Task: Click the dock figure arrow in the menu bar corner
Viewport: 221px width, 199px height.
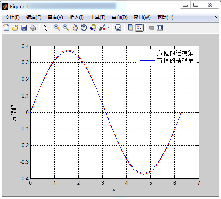Action: pyautogui.click(x=216, y=17)
